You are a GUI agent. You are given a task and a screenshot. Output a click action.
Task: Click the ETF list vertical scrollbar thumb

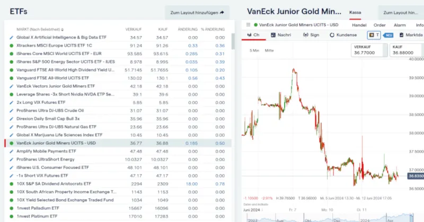(233, 41)
